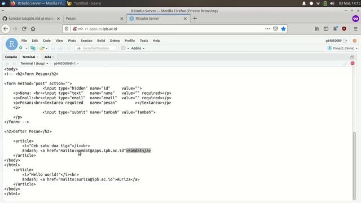This screenshot has height=203, width=361.
Task: Switch to Geany window in taskbar
Action: [x=84, y=3]
